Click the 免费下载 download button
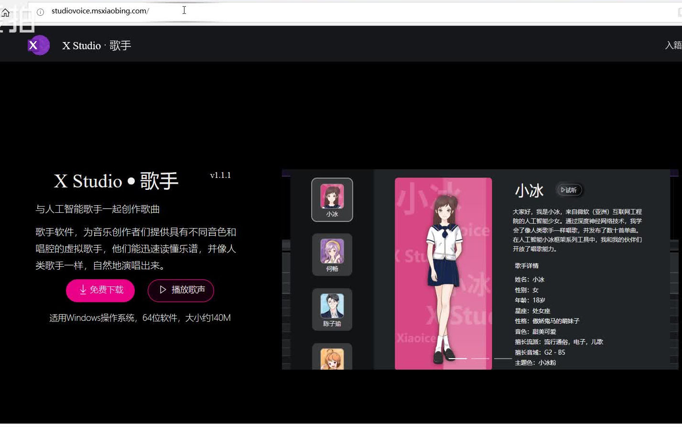Screen dimensions: 682x427 pos(100,290)
